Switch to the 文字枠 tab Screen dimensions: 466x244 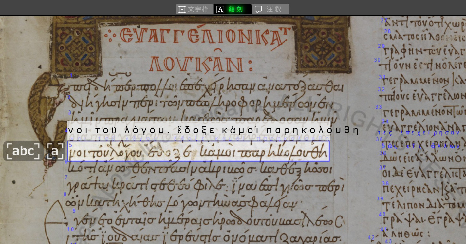pos(194,9)
